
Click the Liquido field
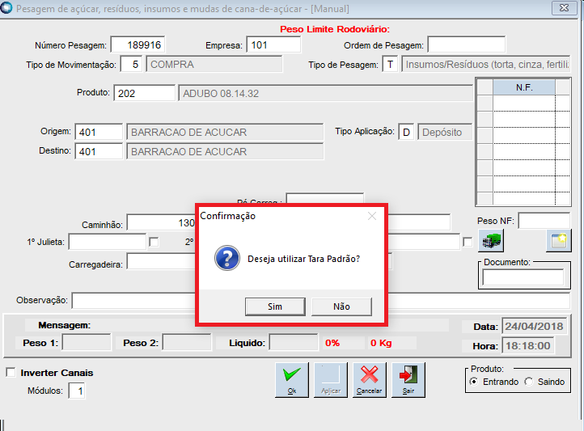click(x=294, y=342)
